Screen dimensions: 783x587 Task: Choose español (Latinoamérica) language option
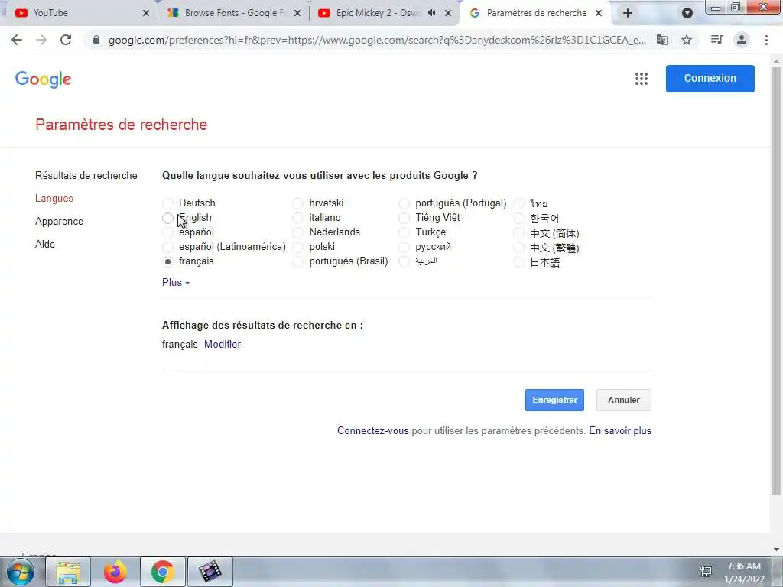167,247
